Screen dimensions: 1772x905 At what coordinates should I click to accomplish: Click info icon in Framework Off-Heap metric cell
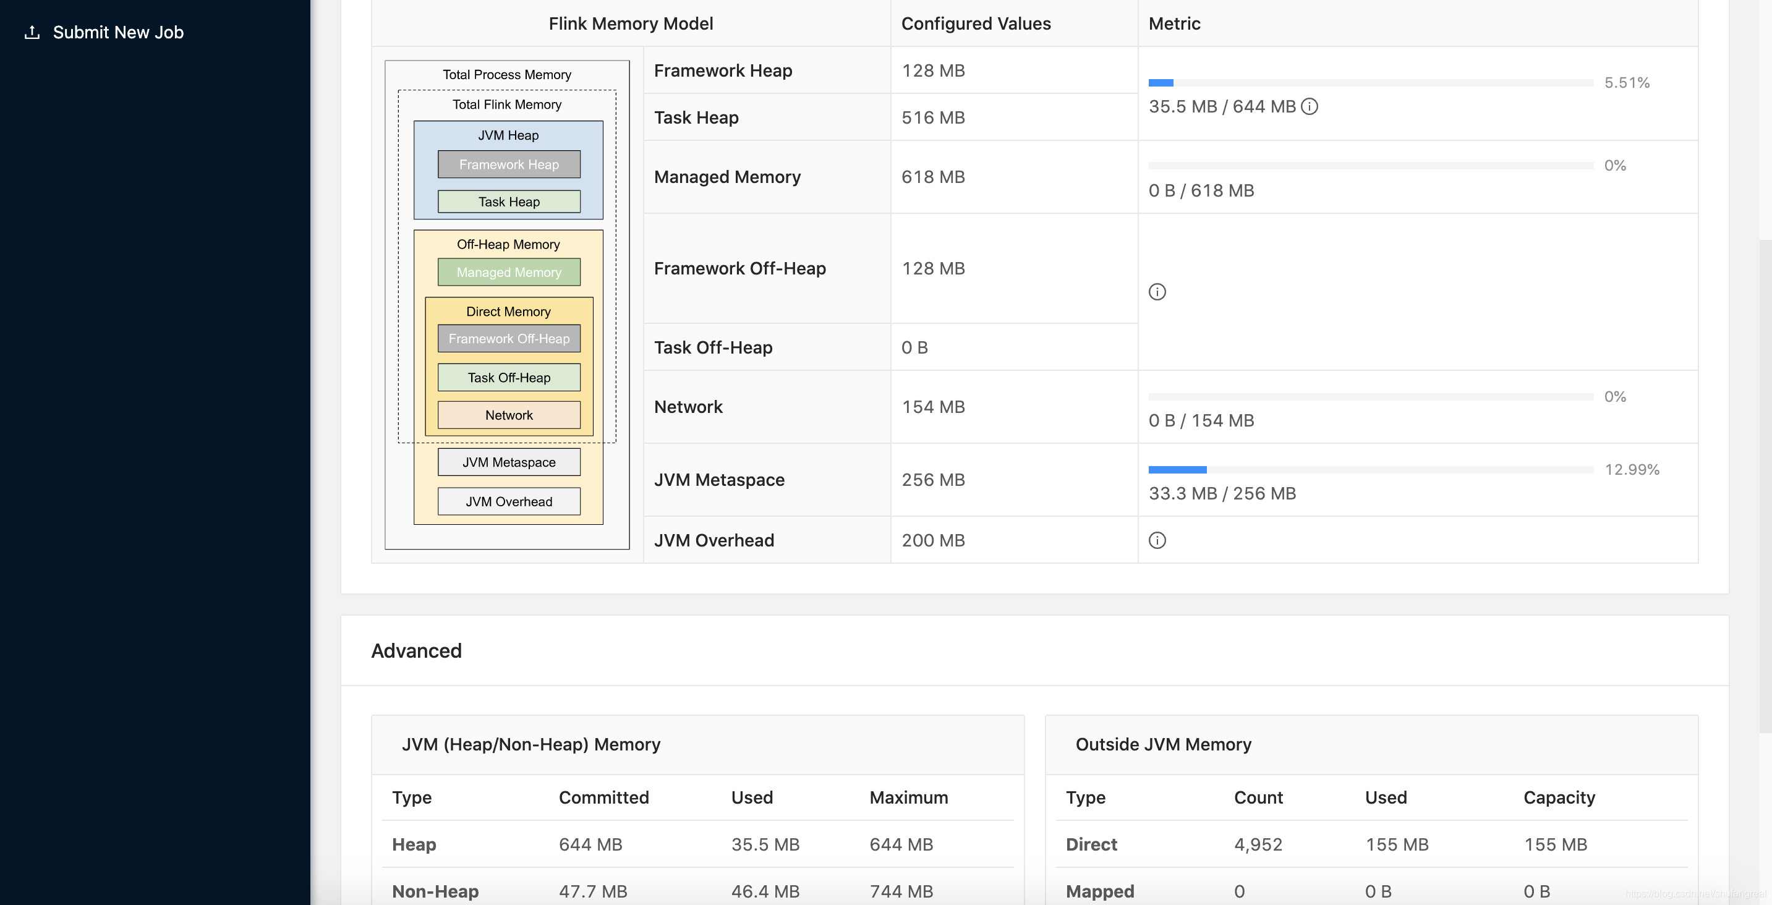(x=1157, y=292)
